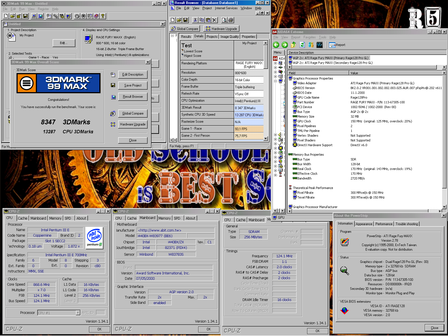Viewport: 448px width, 336px height.
Task: Click Delete X icon in Result Browser toolbar
Action: click(x=214, y=20)
